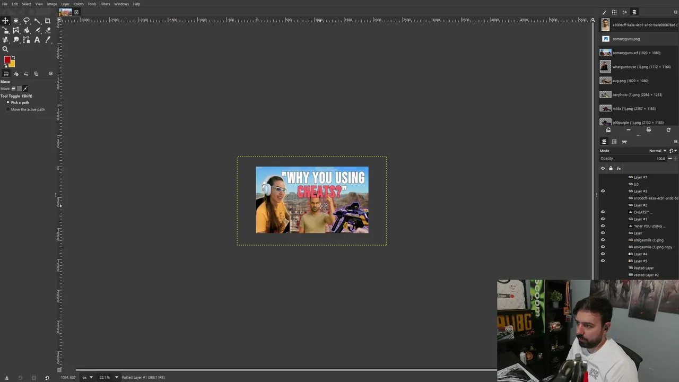Select aug.png in document history

tap(639, 81)
